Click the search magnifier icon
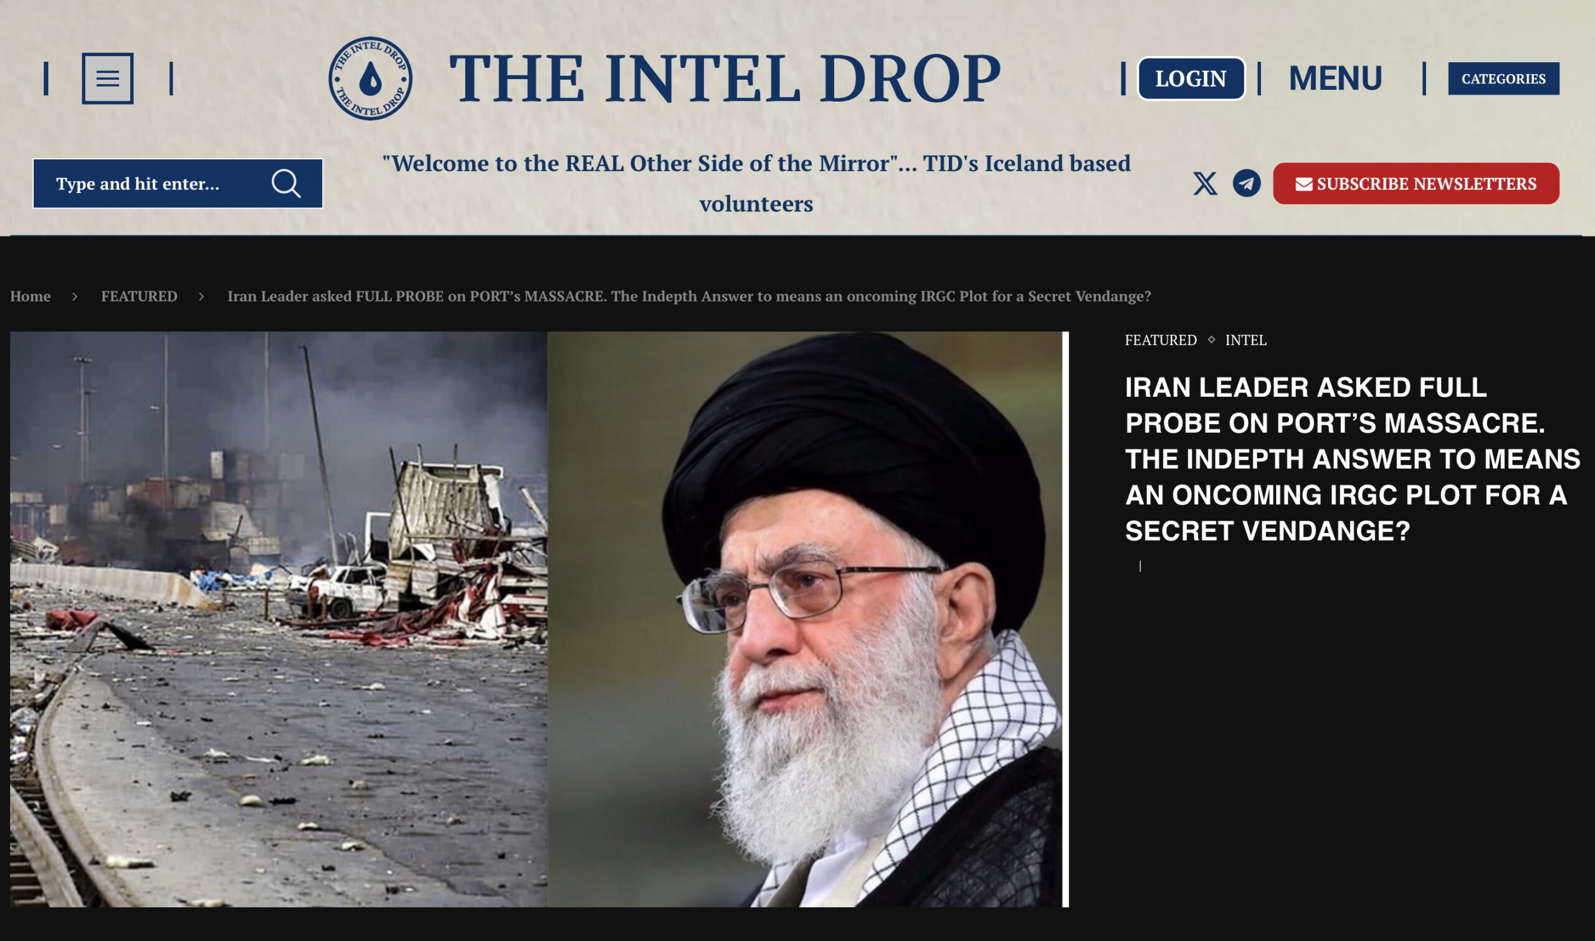Viewport: 1595px width, 941px height. pos(286,183)
